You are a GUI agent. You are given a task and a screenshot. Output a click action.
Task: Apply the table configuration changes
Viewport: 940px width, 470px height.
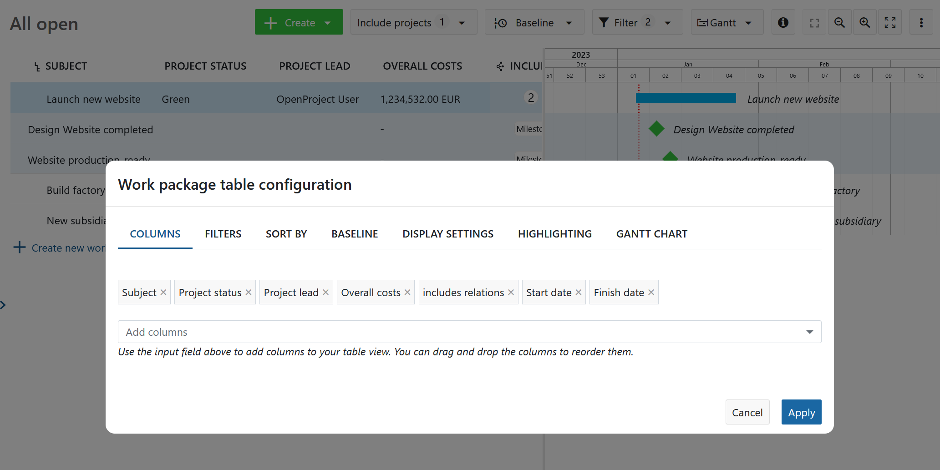click(x=801, y=412)
